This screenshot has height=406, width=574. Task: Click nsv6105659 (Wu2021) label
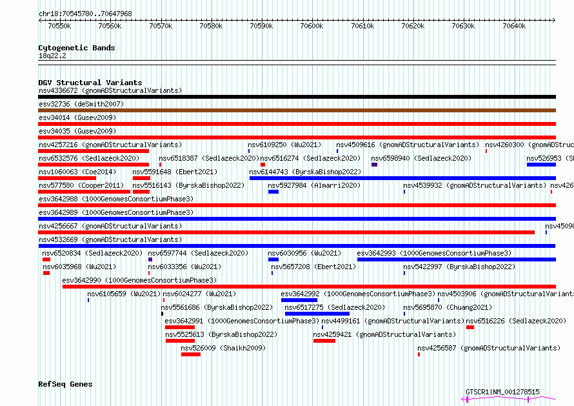coord(124,294)
